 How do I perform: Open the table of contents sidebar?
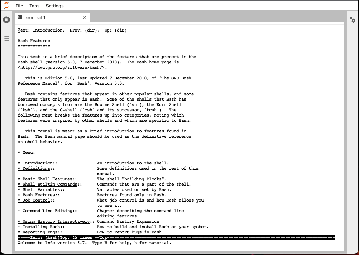point(6,39)
